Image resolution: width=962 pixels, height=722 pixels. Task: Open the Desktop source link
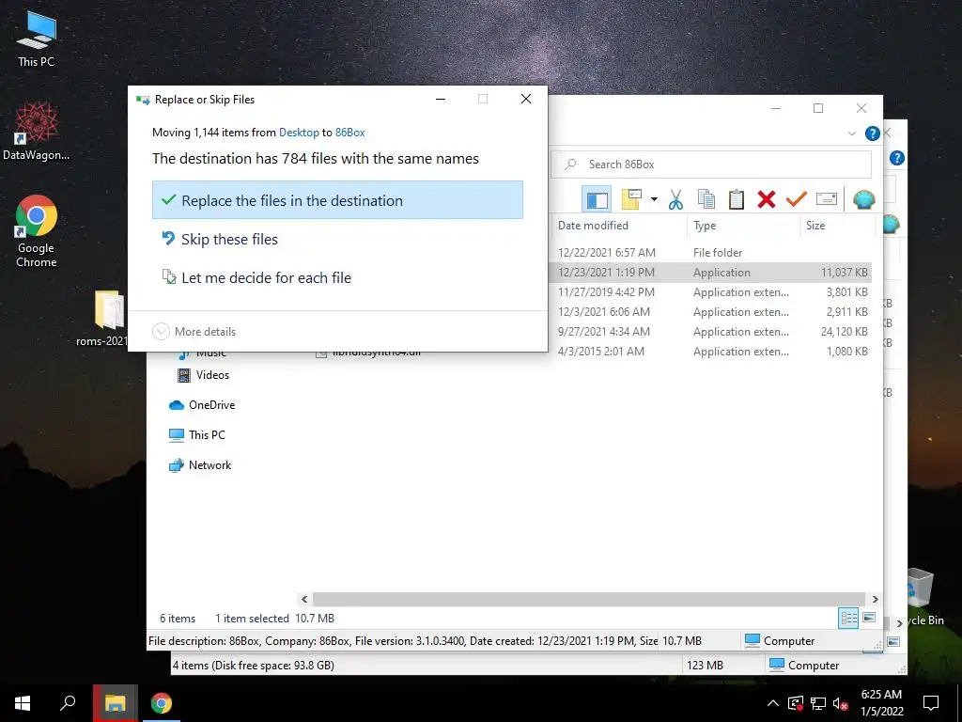(299, 132)
